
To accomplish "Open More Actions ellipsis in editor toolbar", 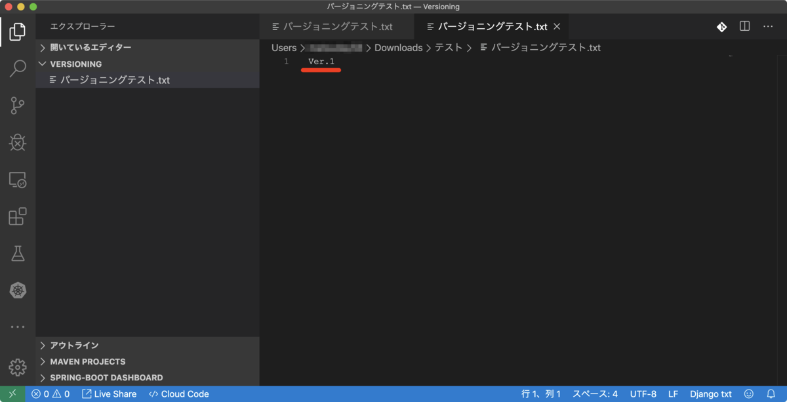I will (768, 27).
